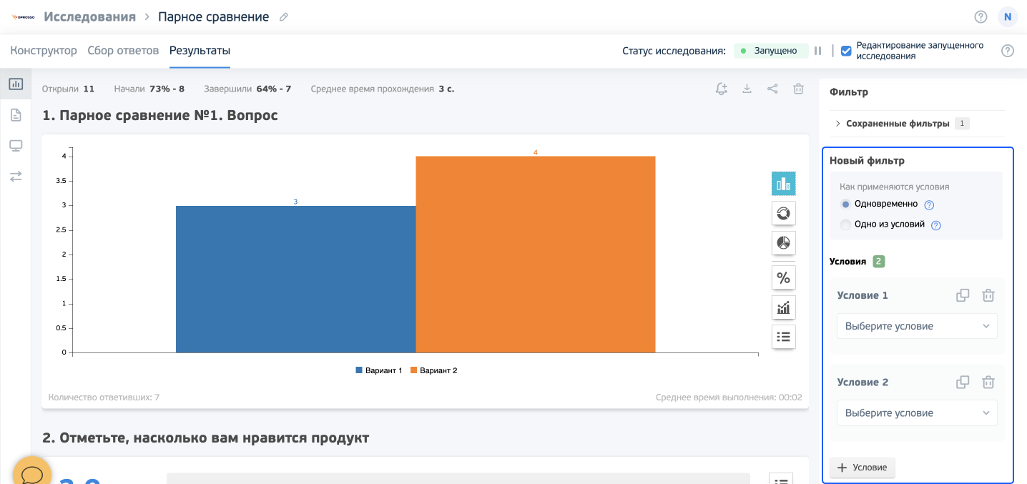The width and height of the screenshot is (1027, 484).
Task: Open status dropdown Запущено
Action: (x=770, y=51)
